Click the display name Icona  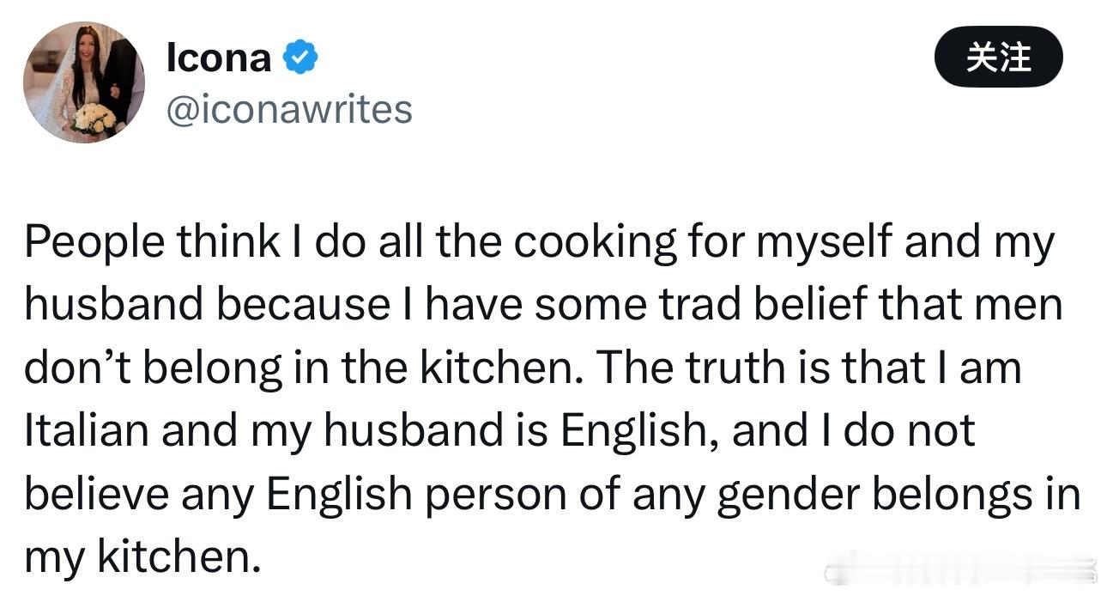pos(218,58)
